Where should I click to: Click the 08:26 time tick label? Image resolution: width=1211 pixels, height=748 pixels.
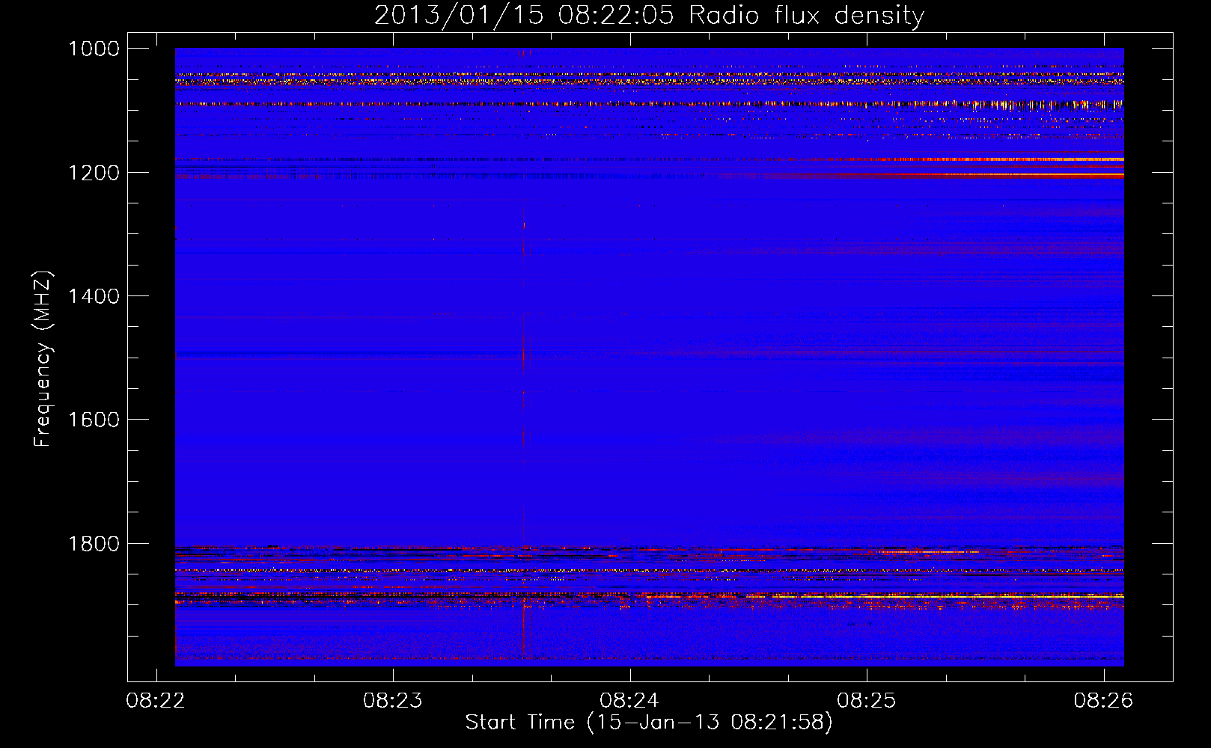[x=1103, y=701]
